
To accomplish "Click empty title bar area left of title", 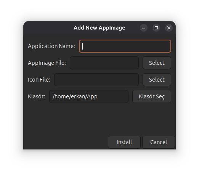I will tap(48, 28).
